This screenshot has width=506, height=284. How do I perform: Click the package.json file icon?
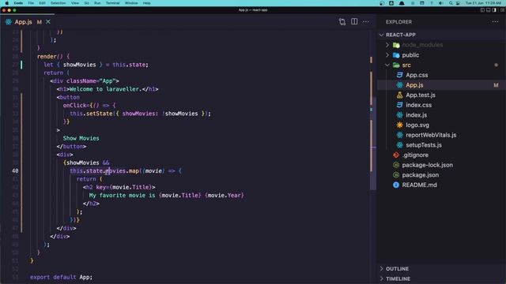(x=396, y=175)
